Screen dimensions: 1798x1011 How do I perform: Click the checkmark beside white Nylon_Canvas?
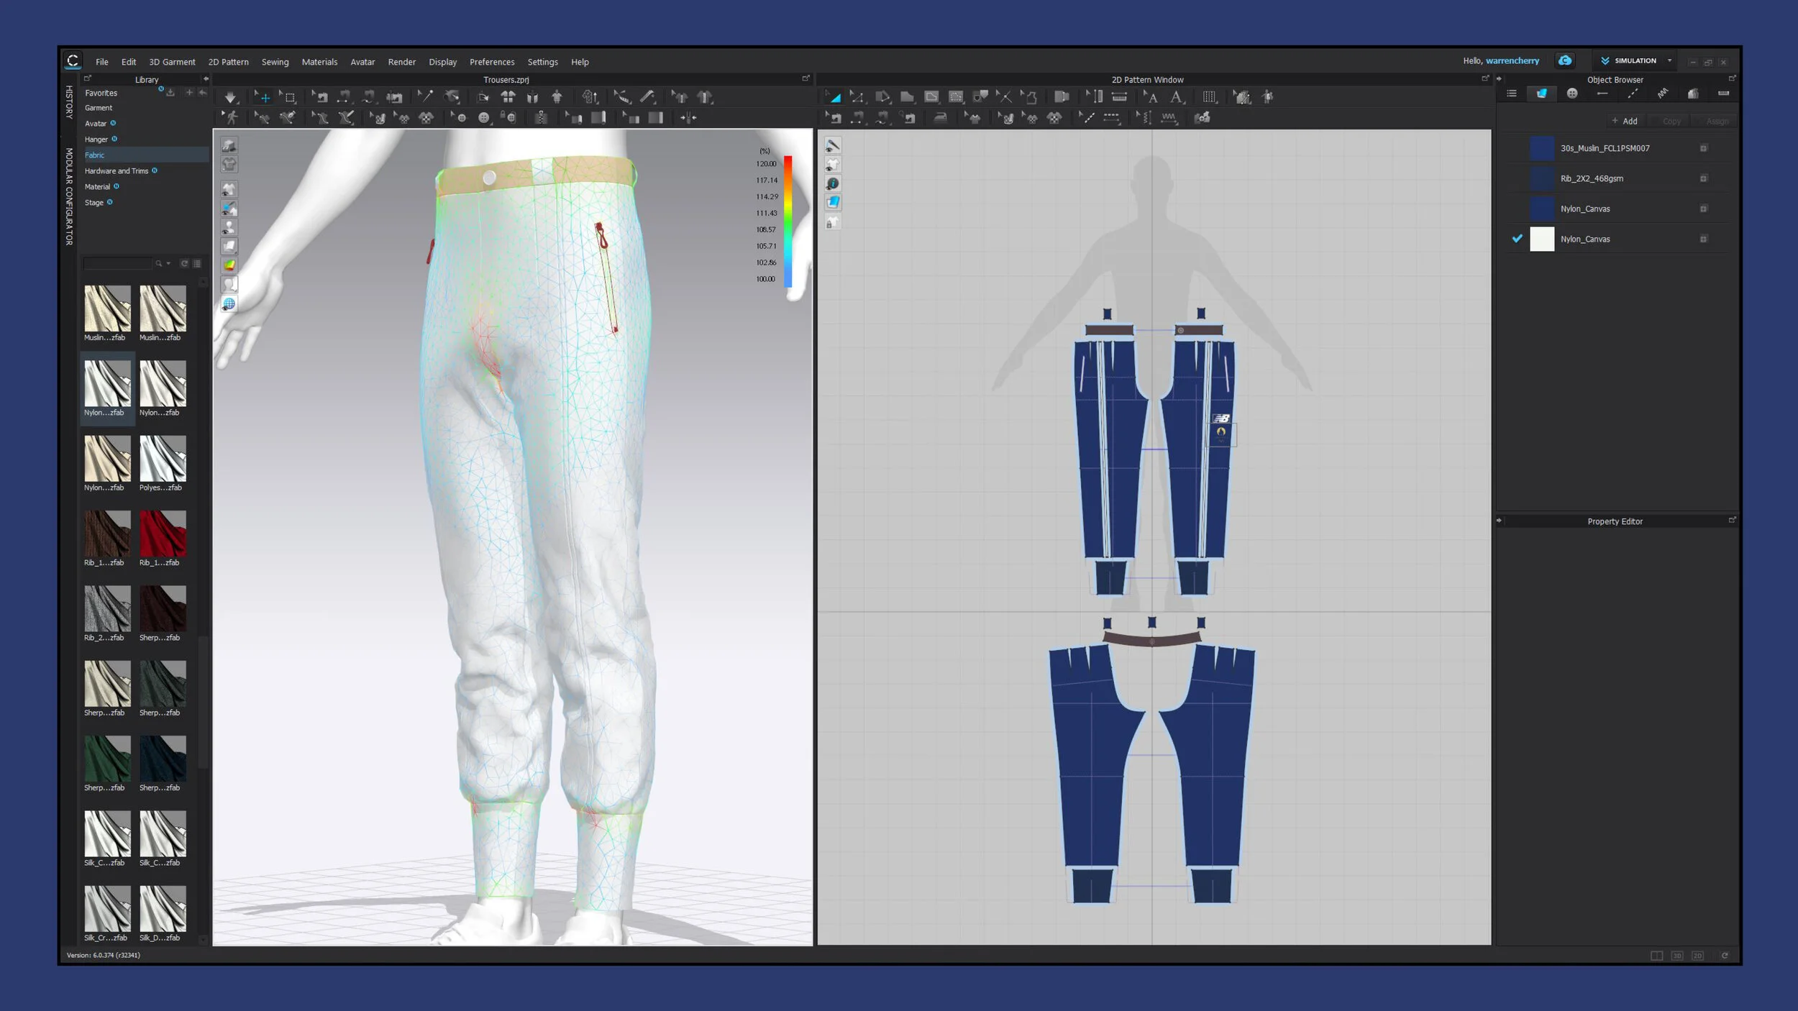(x=1518, y=239)
